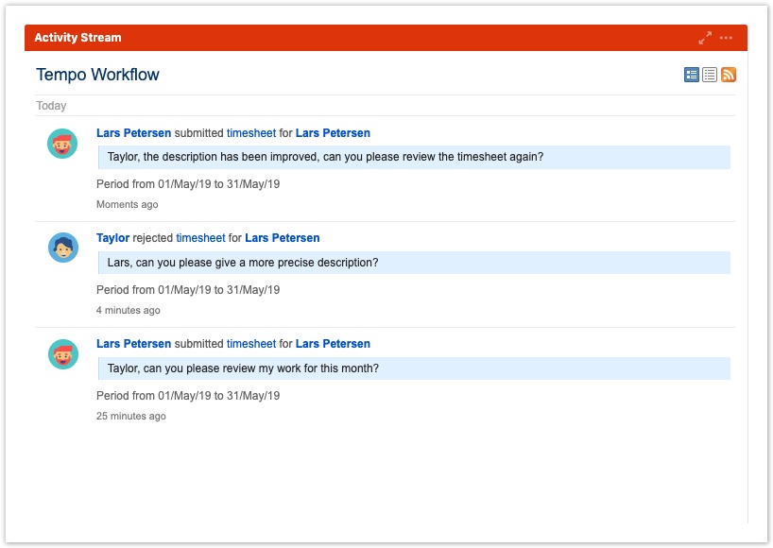Click Taylor's avatar in the rejected entry
773x548 pixels.
click(x=62, y=248)
